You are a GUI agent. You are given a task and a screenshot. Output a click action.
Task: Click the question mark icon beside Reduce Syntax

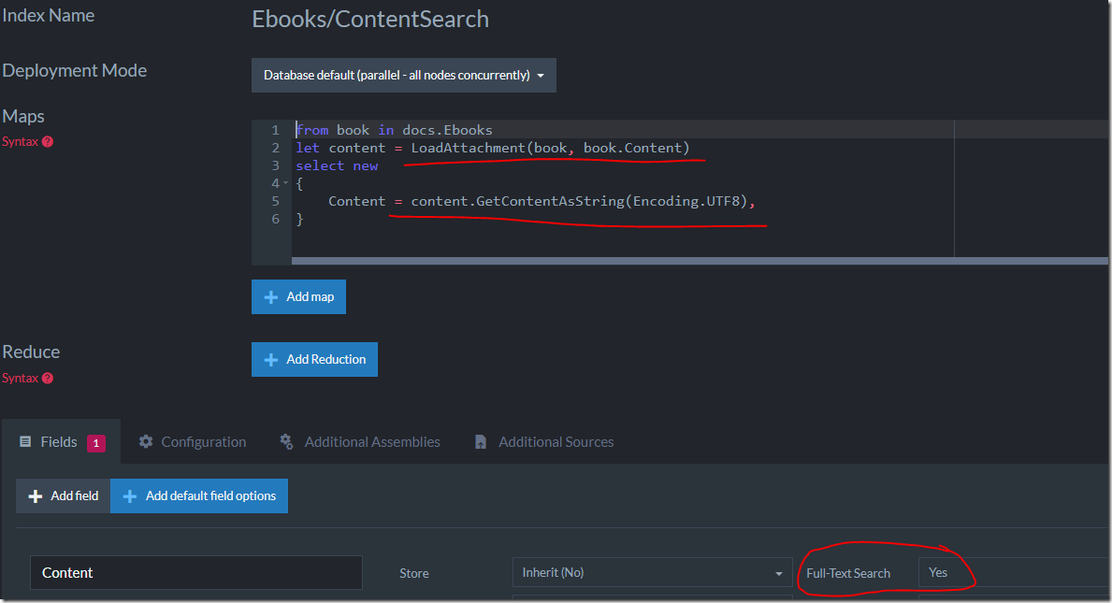tap(48, 379)
